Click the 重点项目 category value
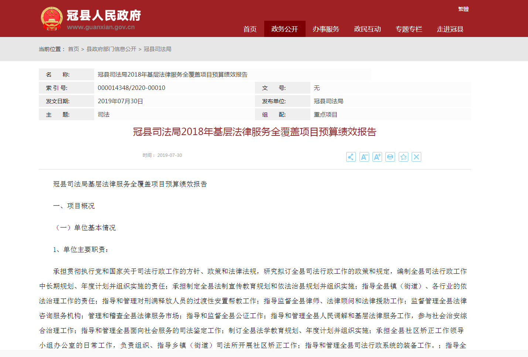Viewport: 528px width, 357px height. pos(326,114)
